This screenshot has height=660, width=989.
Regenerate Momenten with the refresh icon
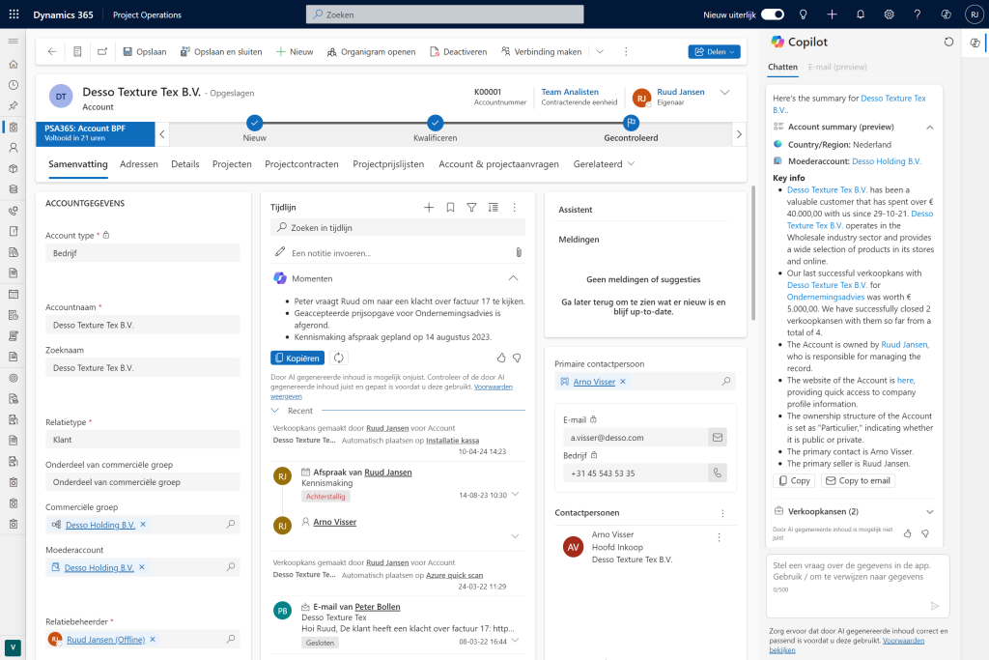(339, 358)
